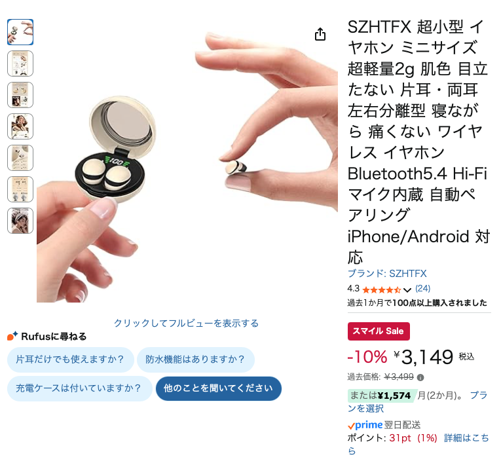The height and width of the screenshot is (463, 501).
Task: Select the first product thumbnail
Action: point(20,32)
